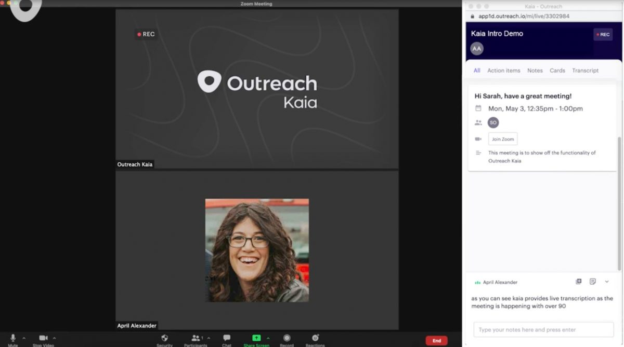Collapse the live transcript chevron
This screenshot has width=624, height=347.
606,282
